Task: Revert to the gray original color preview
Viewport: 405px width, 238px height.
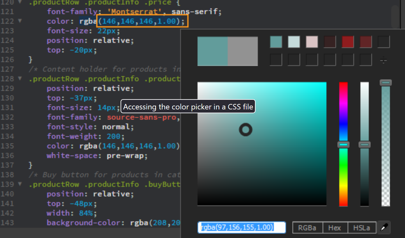Action: click(x=243, y=51)
